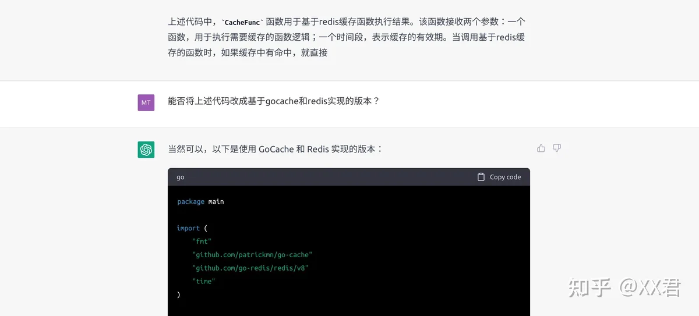Click the MT user avatar

coord(146,102)
